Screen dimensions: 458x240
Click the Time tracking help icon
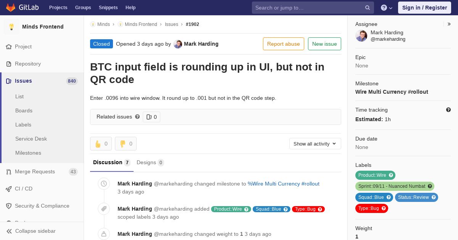[448, 110]
